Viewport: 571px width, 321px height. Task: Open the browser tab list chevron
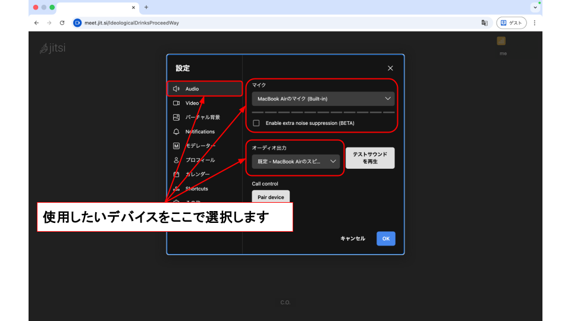535,7
